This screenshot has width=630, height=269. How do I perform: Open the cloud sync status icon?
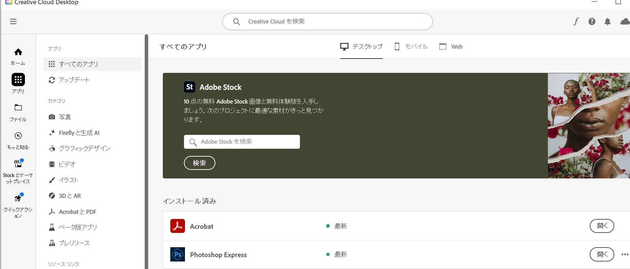click(x=625, y=21)
